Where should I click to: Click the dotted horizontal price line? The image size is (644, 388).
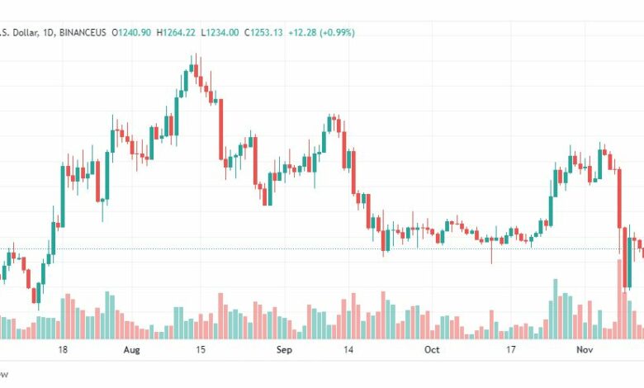tap(322, 248)
